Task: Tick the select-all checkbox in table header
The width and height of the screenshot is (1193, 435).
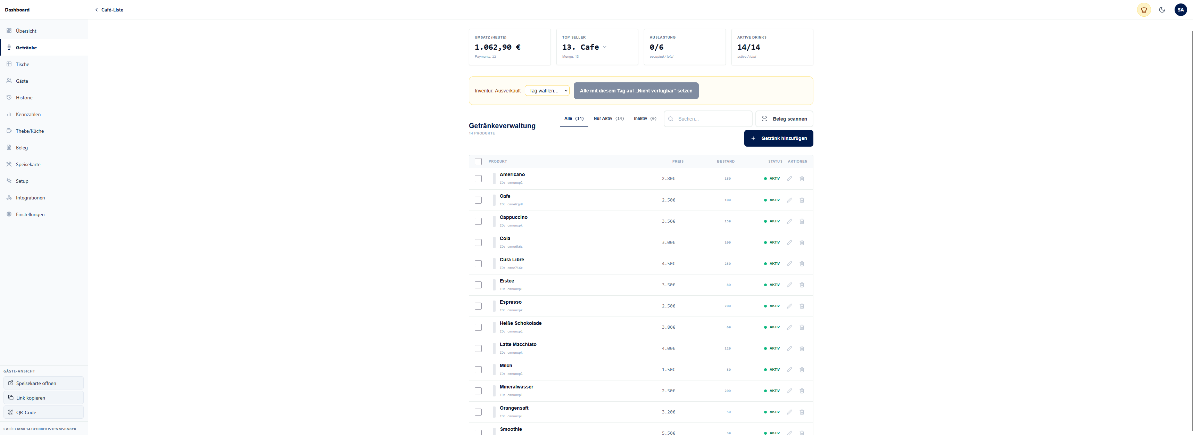Action: tap(478, 162)
